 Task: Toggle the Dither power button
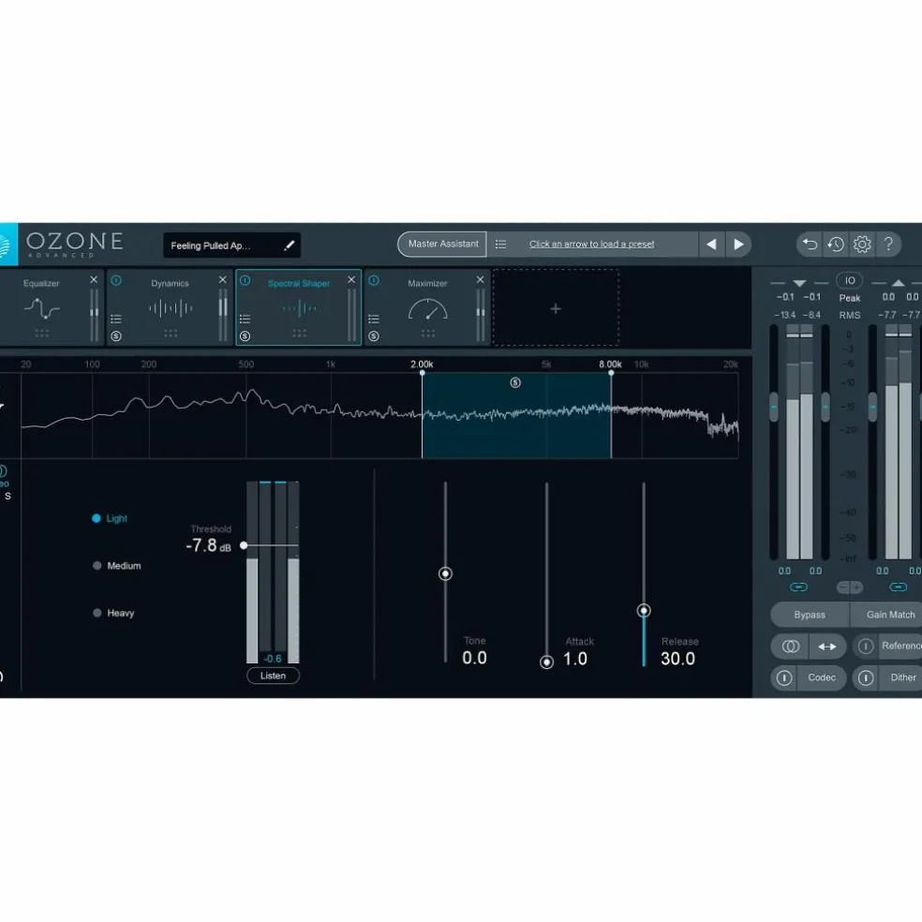click(866, 678)
